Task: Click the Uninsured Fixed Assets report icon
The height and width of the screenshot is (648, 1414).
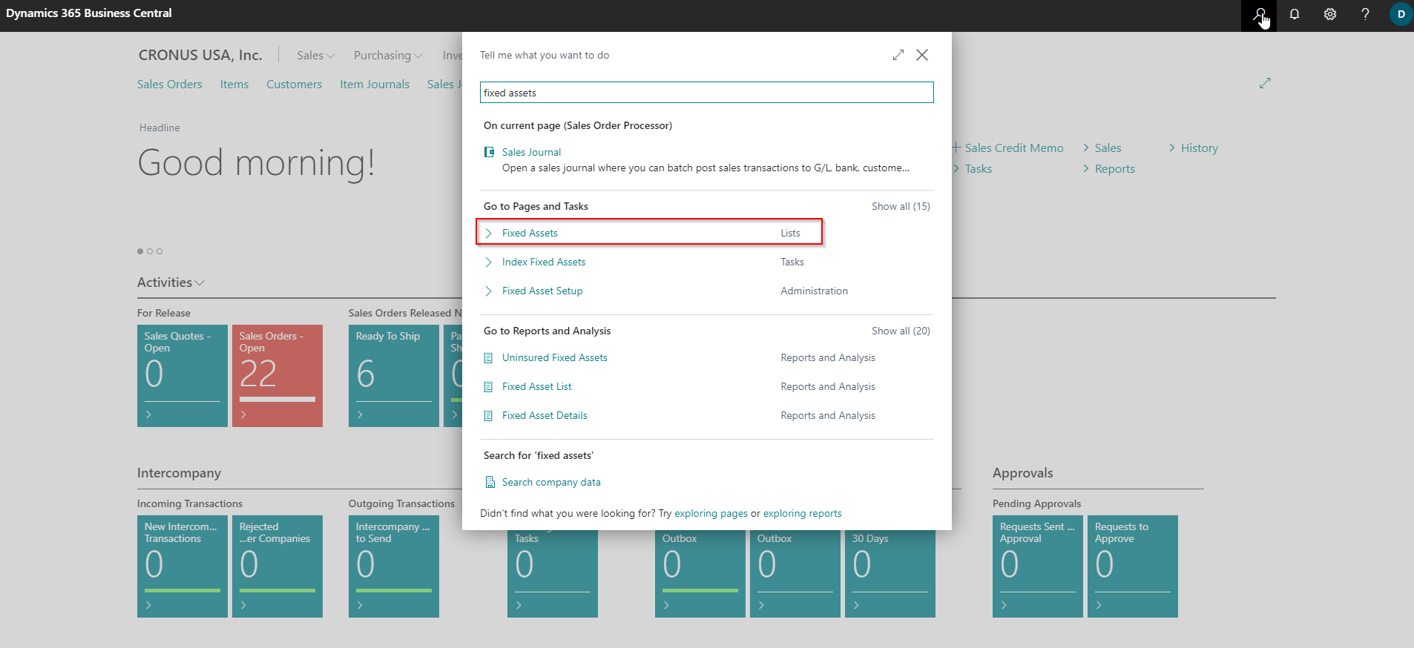Action: [488, 358]
